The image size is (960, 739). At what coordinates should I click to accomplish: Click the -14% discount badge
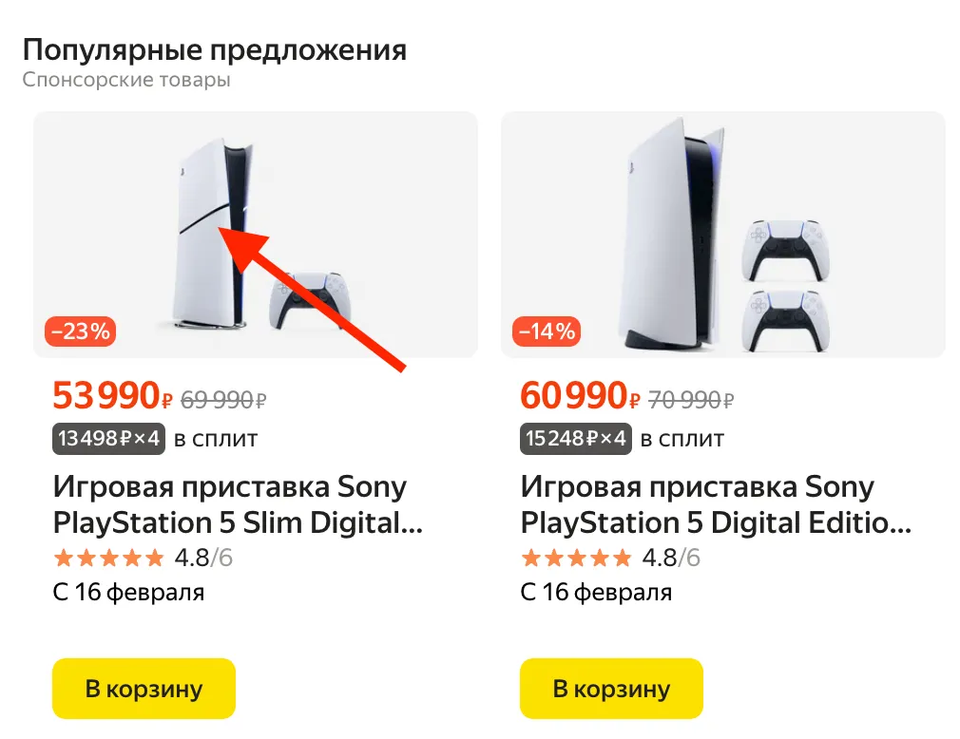coord(547,332)
